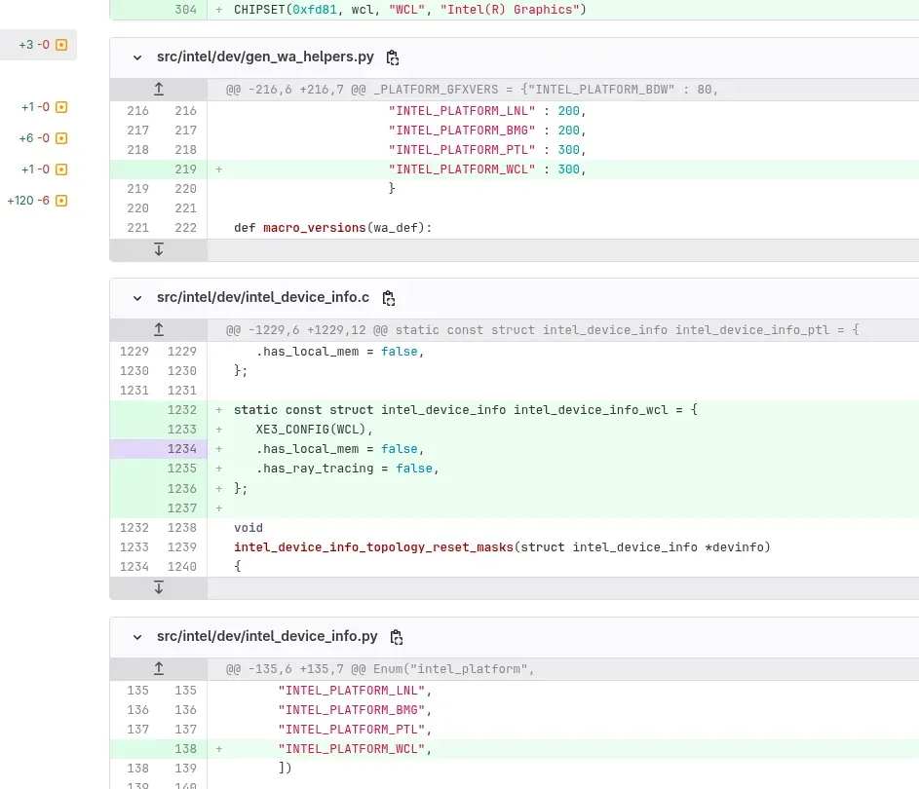Viewport: 919px width, 789px height.
Task: Expand lines below gen_wa_helpers.py hunk
Action: tap(158, 249)
